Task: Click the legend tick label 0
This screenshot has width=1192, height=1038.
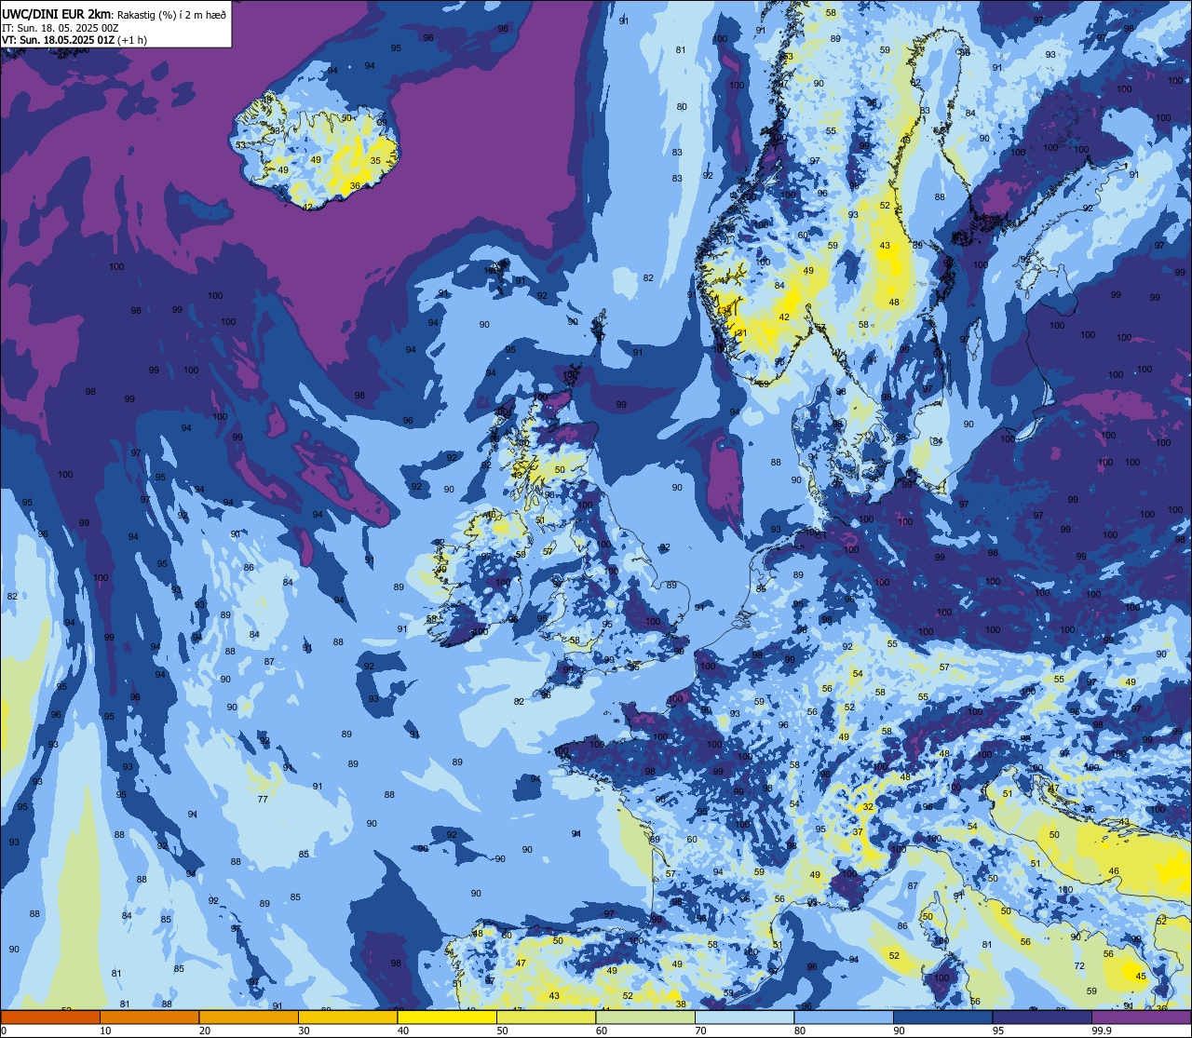Action: [x=4, y=1031]
